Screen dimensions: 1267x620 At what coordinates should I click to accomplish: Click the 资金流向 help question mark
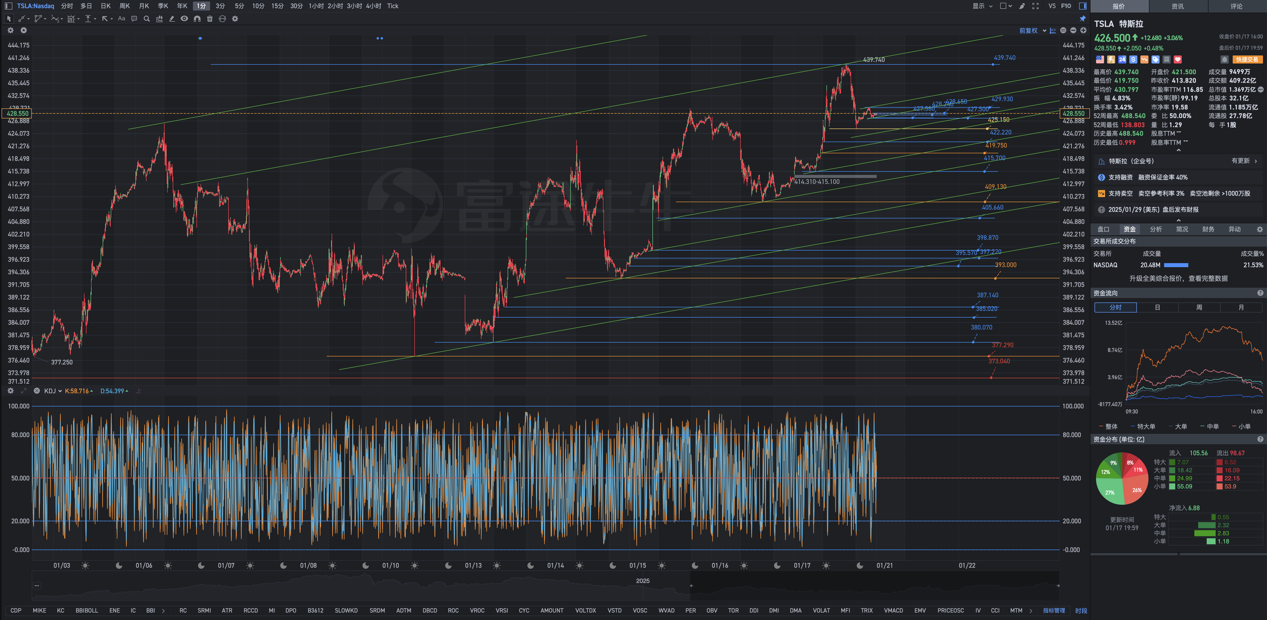click(1260, 293)
